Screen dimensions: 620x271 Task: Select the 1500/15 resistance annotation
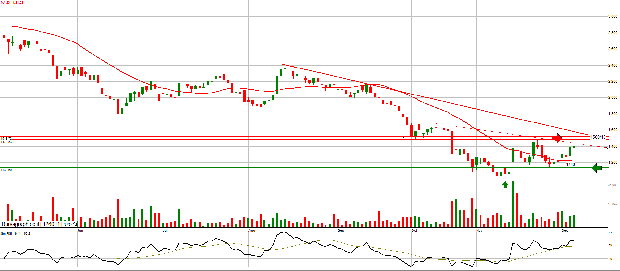[x=598, y=137]
